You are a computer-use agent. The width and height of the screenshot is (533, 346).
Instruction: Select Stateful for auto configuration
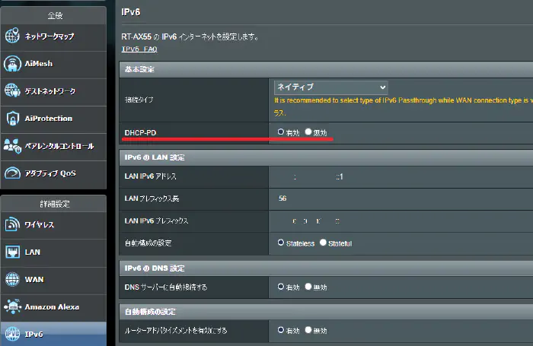[324, 243]
